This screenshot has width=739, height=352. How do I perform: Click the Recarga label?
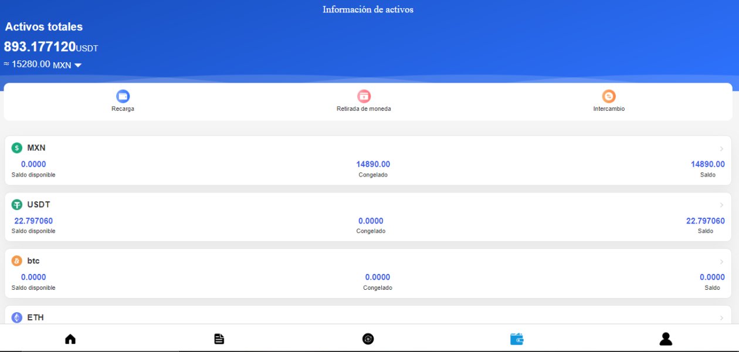pos(123,109)
